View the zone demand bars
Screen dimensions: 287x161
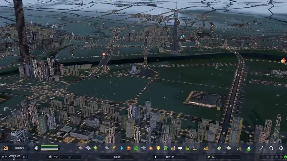click(49, 148)
